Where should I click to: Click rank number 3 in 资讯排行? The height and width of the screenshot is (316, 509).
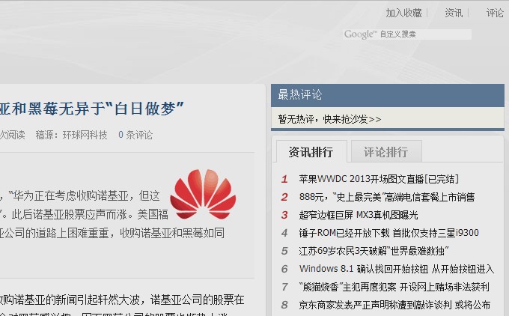[x=284, y=215]
